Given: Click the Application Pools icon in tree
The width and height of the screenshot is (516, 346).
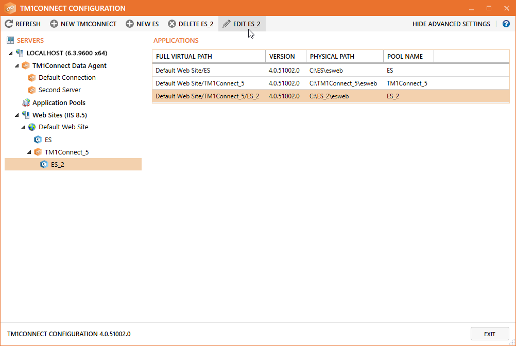Looking at the screenshot, I should 26,103.
